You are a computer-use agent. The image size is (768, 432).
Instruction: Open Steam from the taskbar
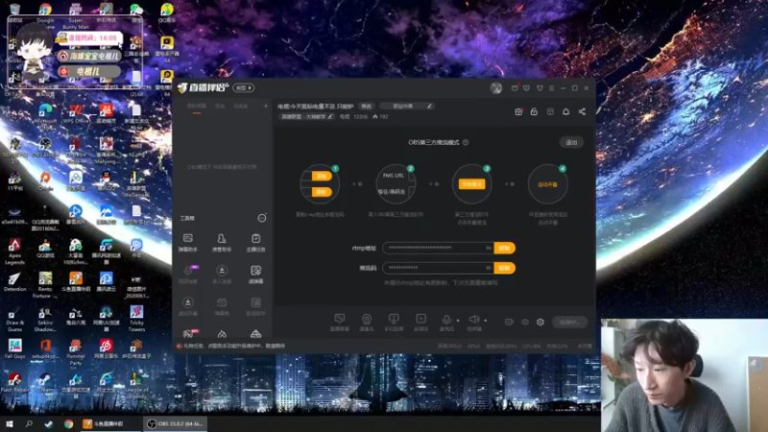[x=49, y=424]
